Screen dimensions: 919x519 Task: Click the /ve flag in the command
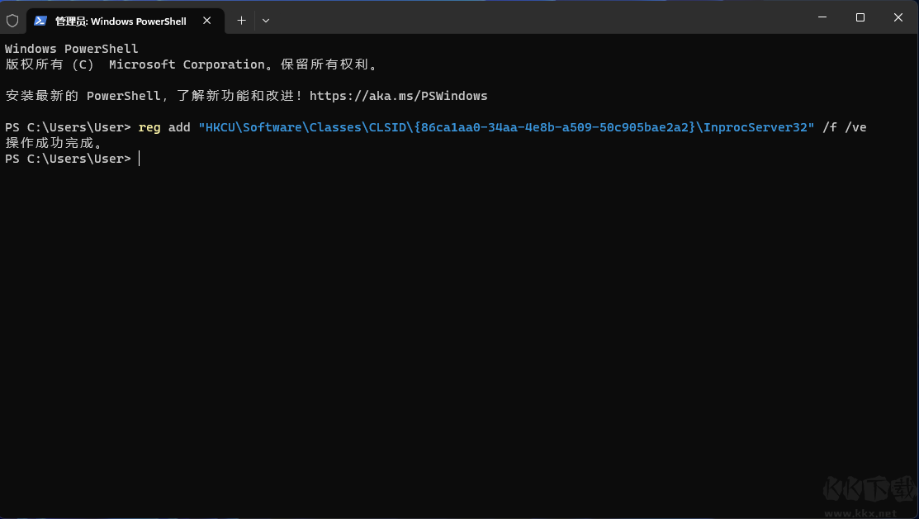click(x=857, y=127)
